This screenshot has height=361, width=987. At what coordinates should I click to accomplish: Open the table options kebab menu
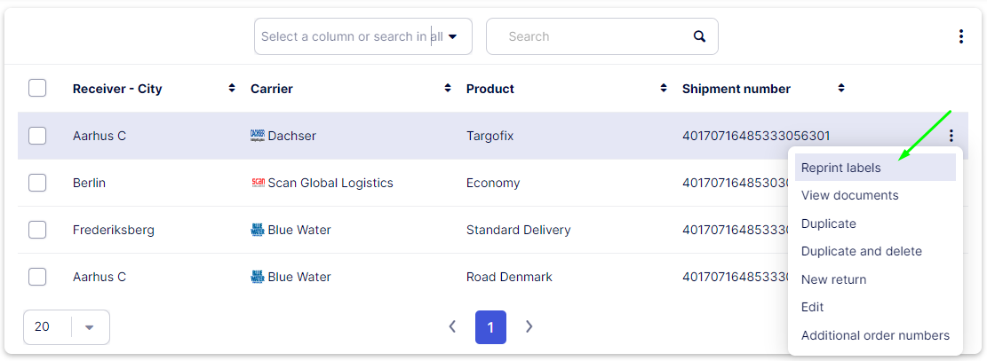960,36
